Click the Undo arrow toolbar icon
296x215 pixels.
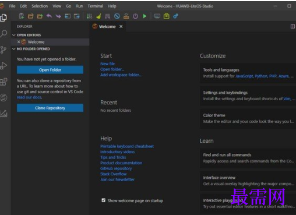coord(49,16)
